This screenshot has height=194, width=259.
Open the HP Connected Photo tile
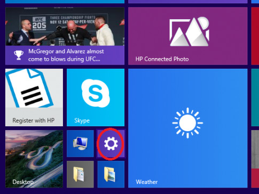click(188, 36)
